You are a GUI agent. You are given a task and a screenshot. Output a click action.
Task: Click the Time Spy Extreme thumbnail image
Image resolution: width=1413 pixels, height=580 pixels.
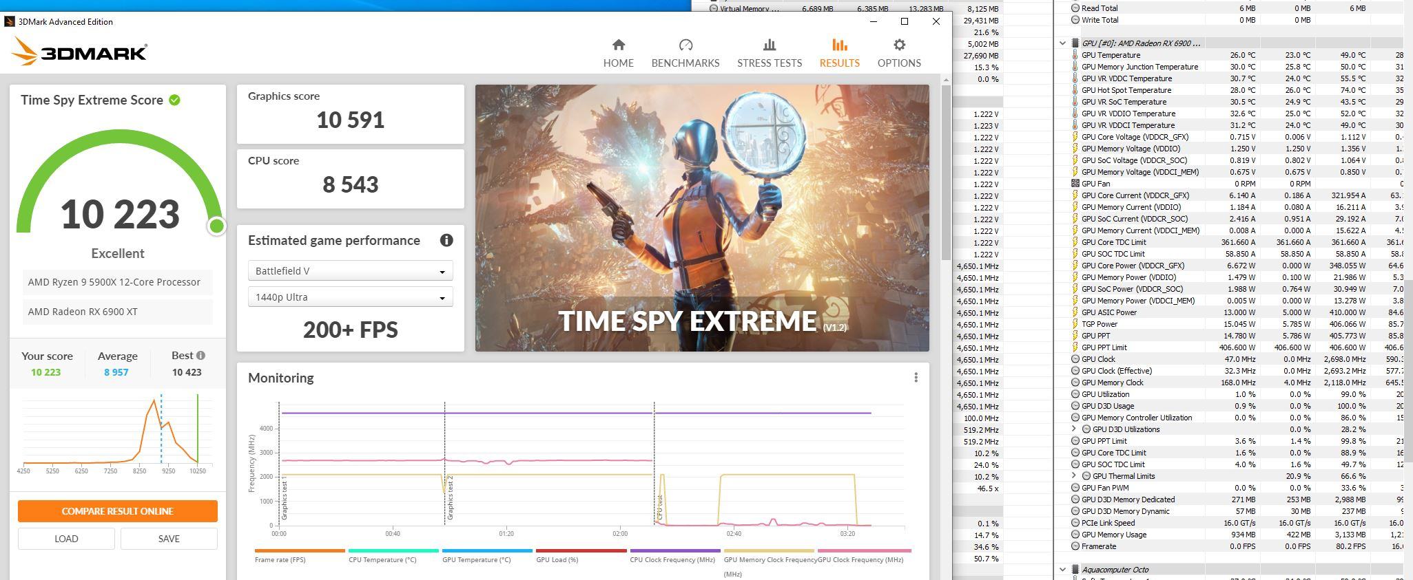tap(702, 218)
